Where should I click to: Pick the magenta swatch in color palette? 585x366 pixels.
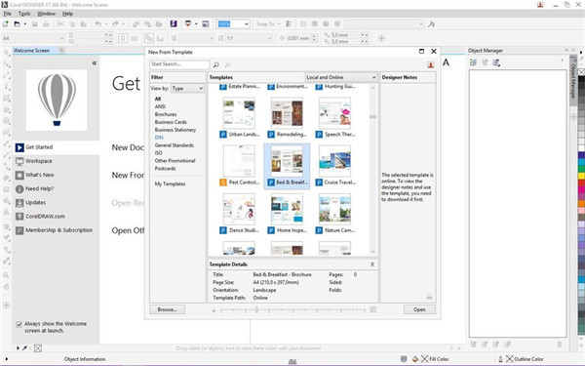coord(581,189)
